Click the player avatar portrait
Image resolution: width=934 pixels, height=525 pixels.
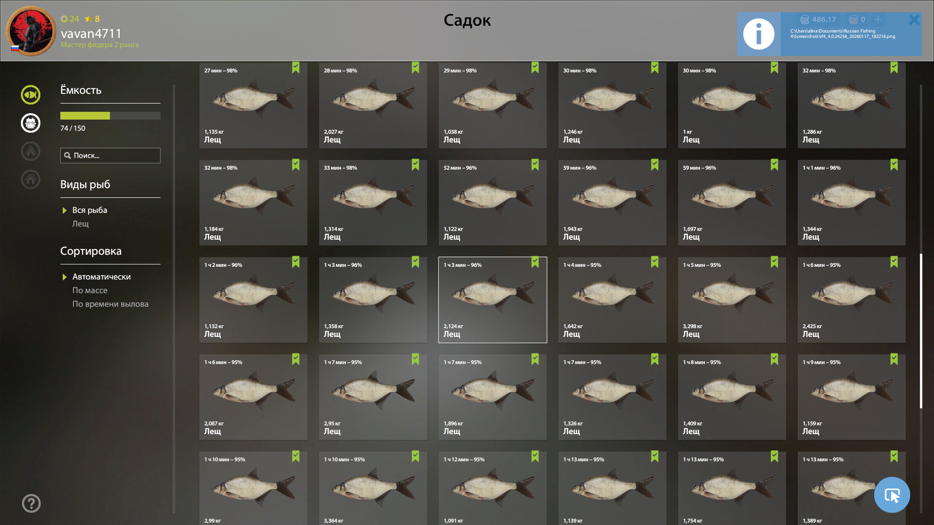coord(31,31)
